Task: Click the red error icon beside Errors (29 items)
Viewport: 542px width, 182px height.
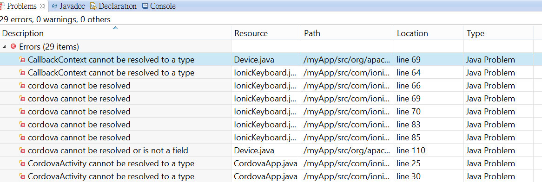Action: (x=13, y=46)
